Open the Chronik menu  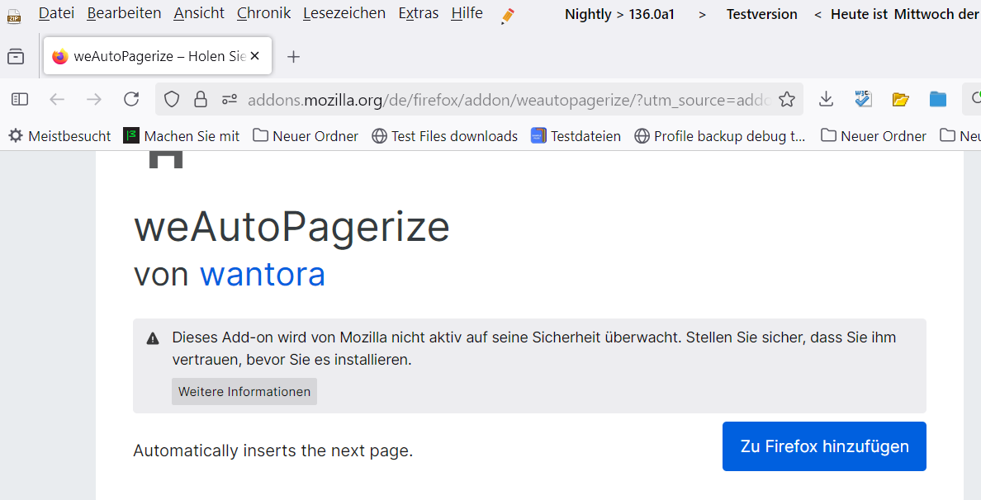[x=263, y=13]
